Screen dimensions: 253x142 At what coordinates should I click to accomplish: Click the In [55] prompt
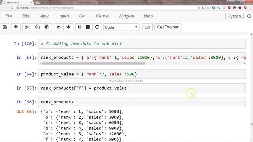26,88
